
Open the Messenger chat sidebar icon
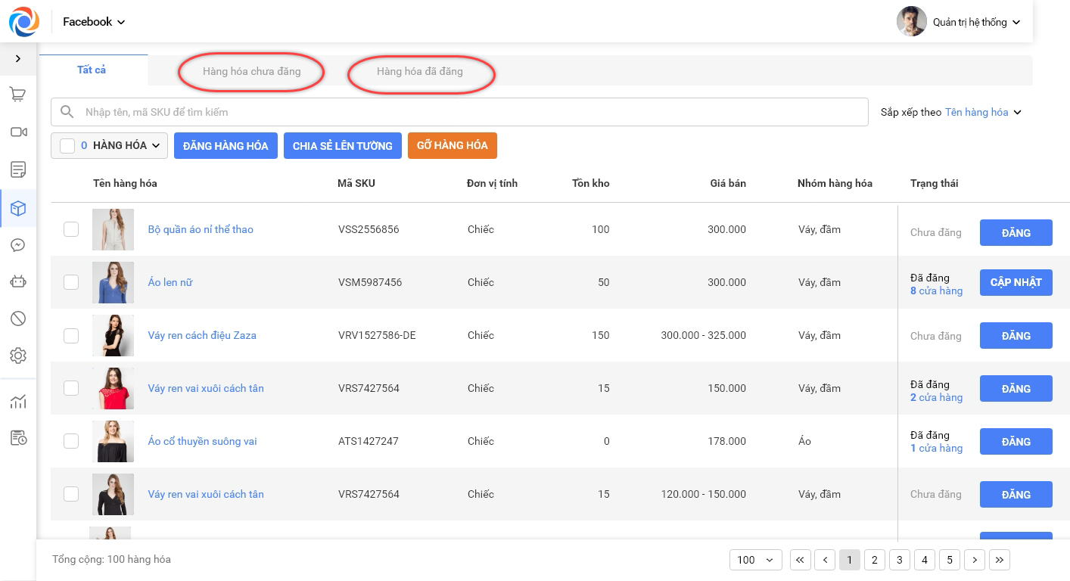[x=18, y=245]
